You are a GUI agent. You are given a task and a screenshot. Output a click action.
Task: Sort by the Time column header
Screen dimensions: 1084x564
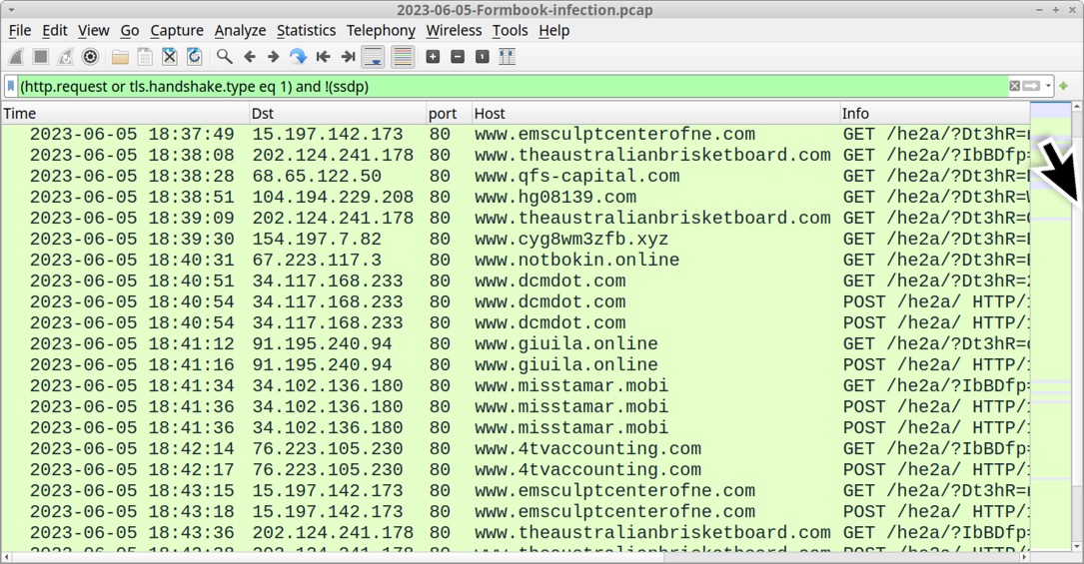coord(125,113)
